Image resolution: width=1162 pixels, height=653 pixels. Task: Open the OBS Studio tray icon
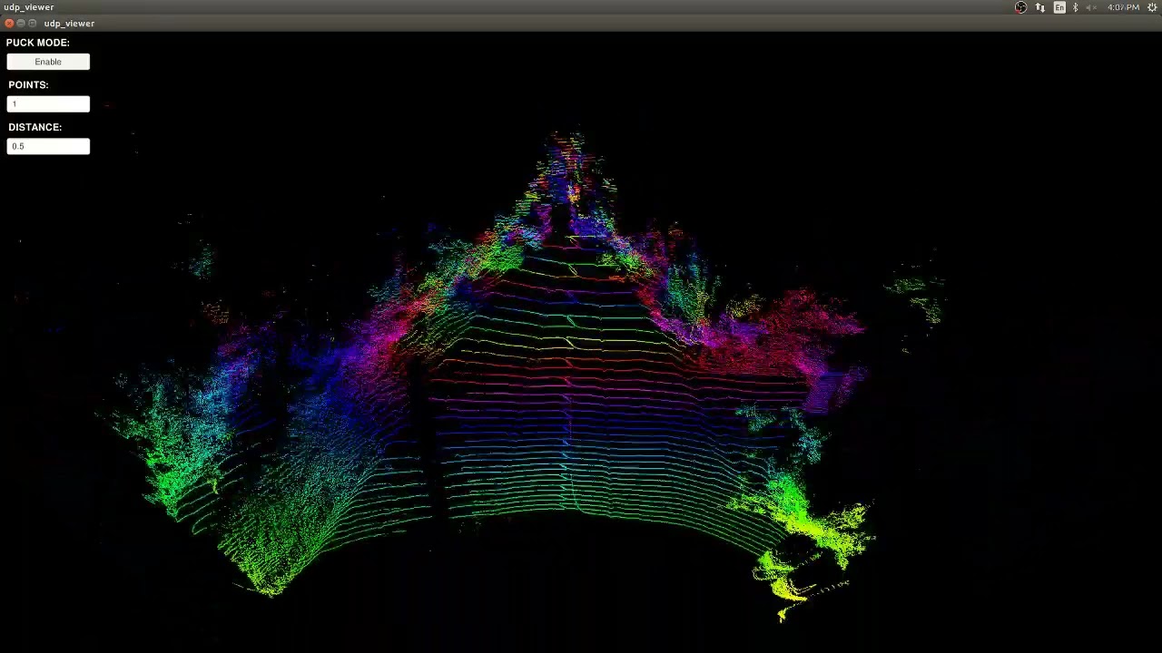(1020, 7)
